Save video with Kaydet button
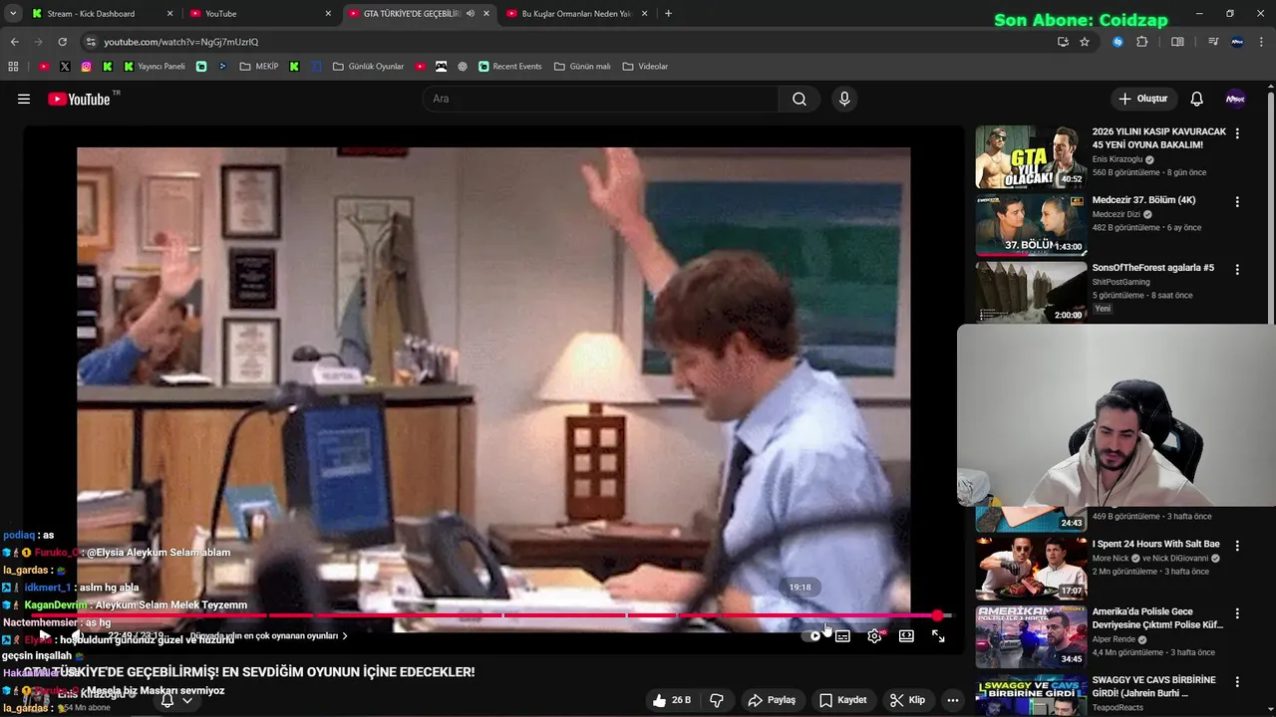 pos(842,700)
